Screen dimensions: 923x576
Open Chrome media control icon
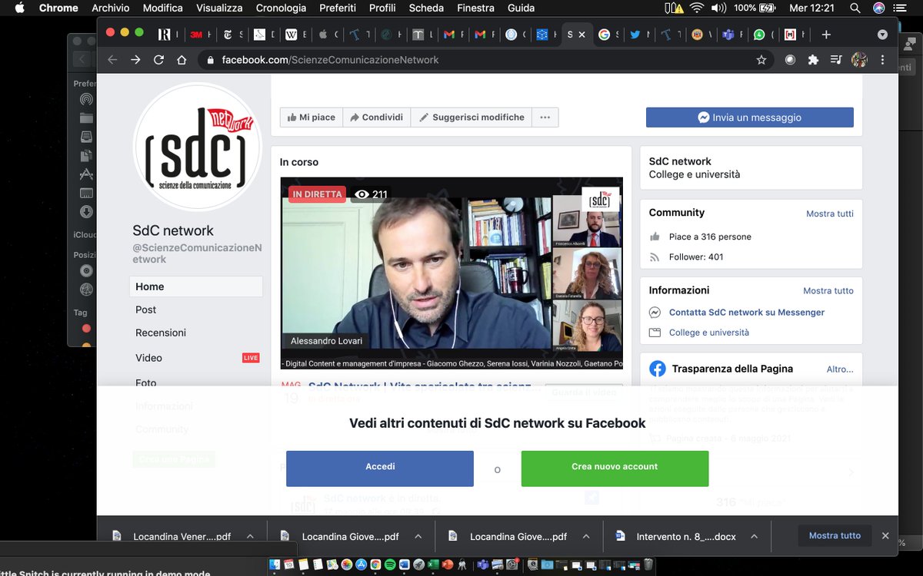click(x=836, y=60)
